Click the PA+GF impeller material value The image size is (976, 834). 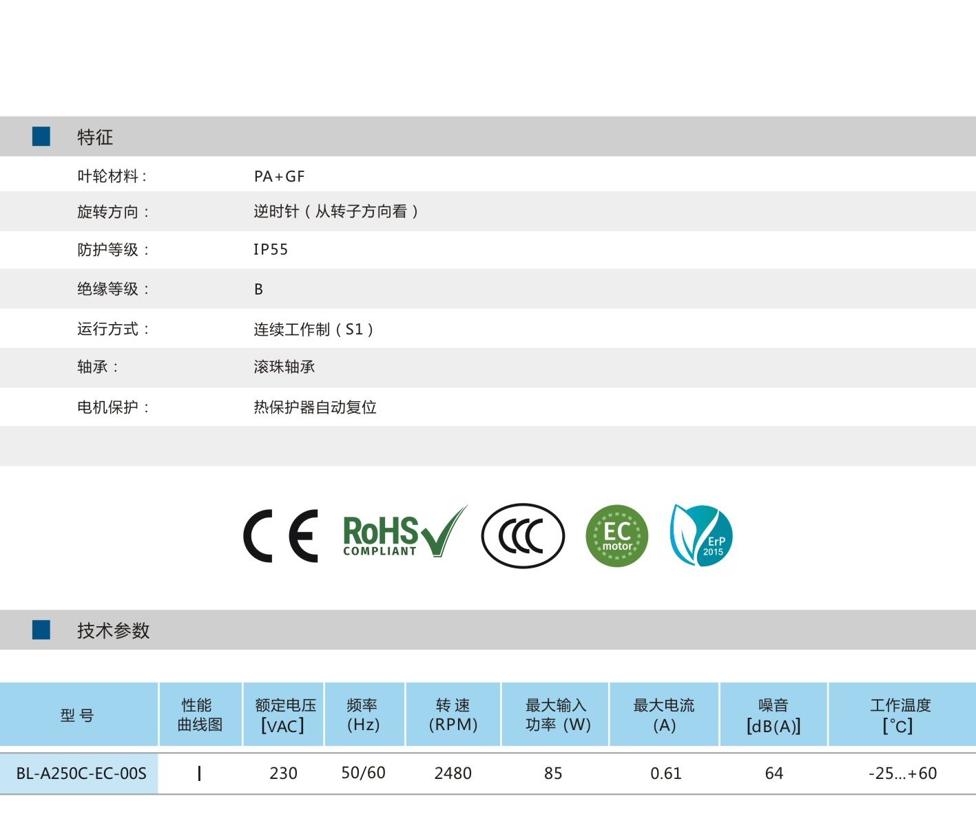tap(279, 176)
